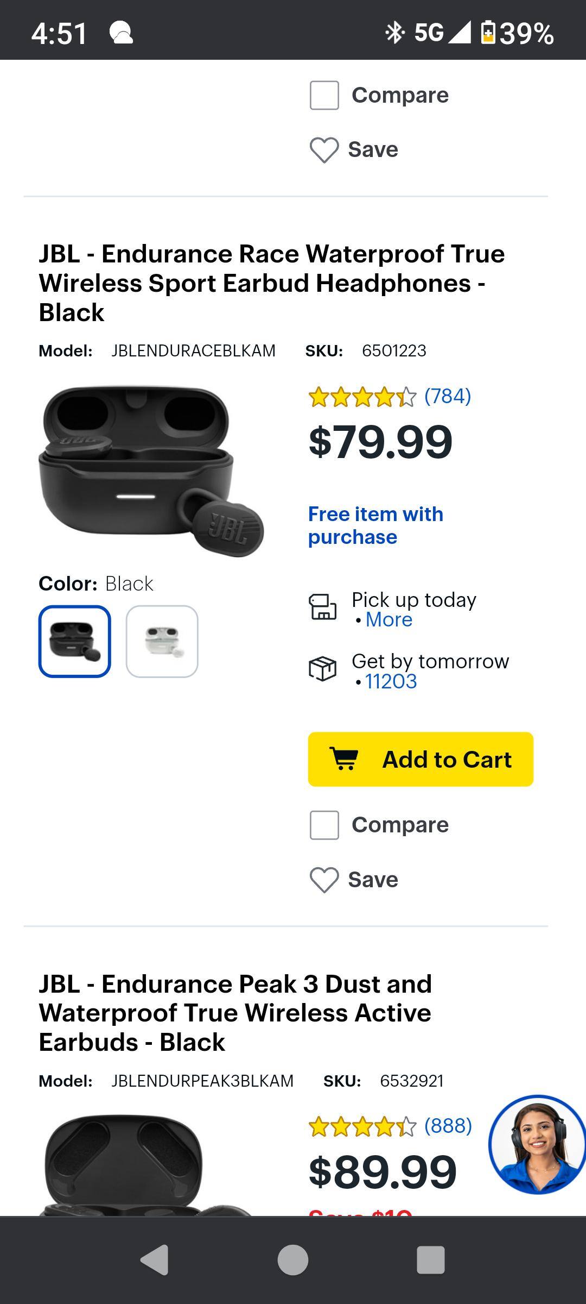Add Endurance Race earbuds to cart
Image resolution: width=586 pixels, height=1304 pixels.
[421, 759]
